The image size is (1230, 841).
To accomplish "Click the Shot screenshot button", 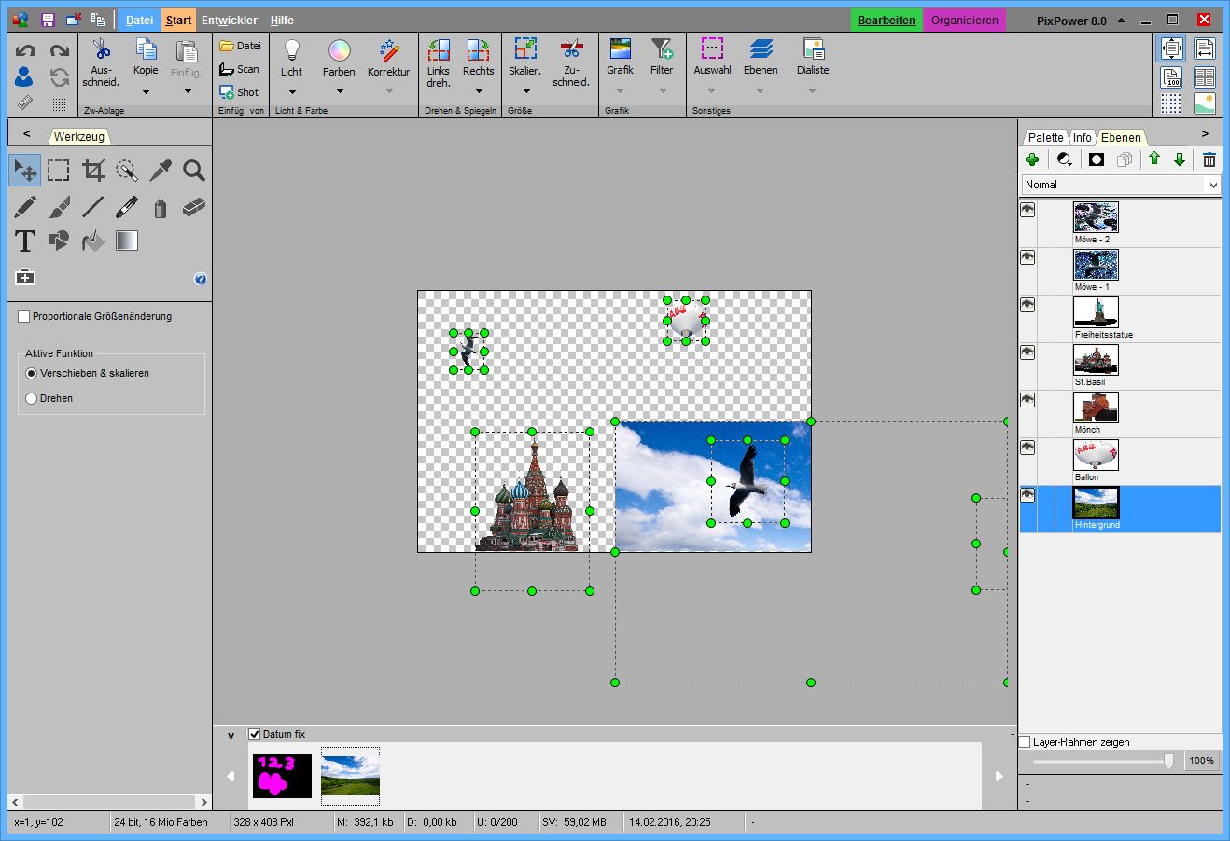I will tap(239, 92).
